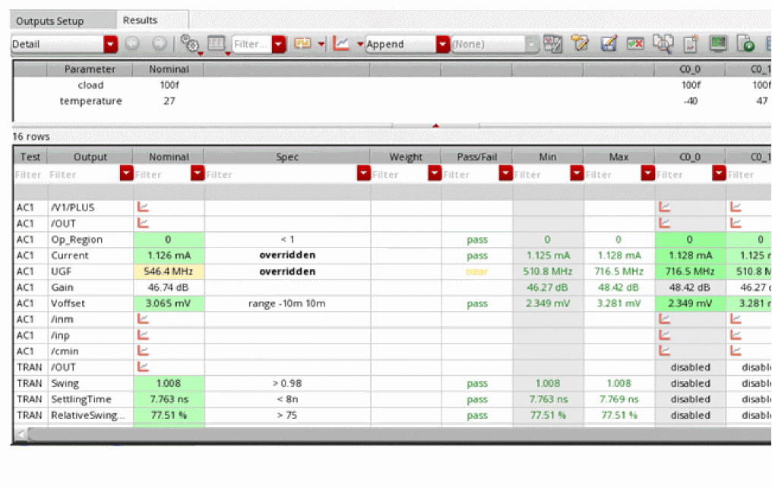
Task: Open the Append plot mode dropdown
Action: click(443, 44)
